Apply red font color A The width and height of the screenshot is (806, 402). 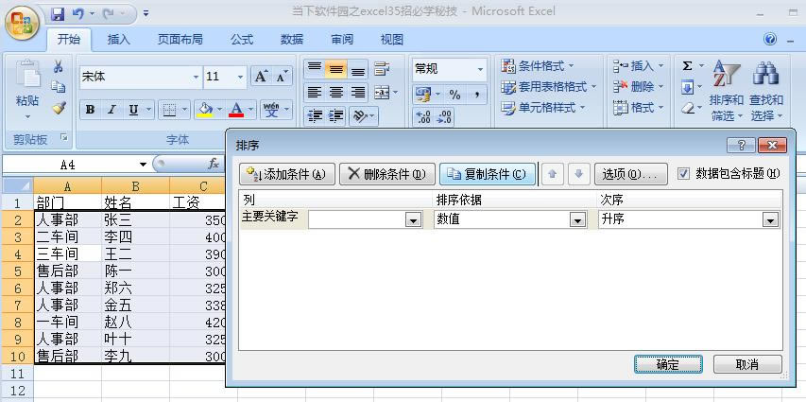click(236, 110)
